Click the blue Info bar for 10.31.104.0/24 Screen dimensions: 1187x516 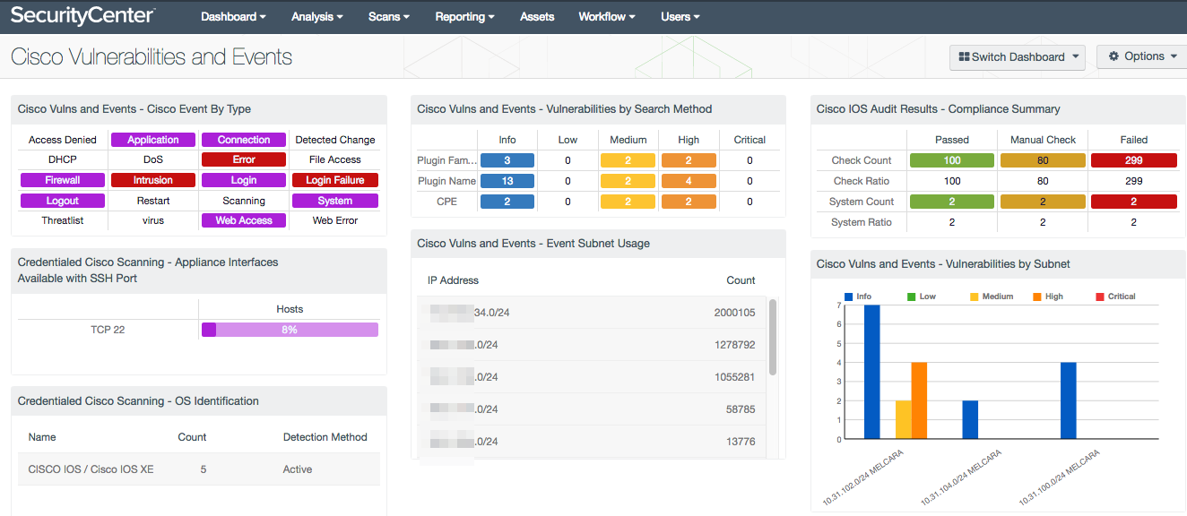(x=970, y=420)
